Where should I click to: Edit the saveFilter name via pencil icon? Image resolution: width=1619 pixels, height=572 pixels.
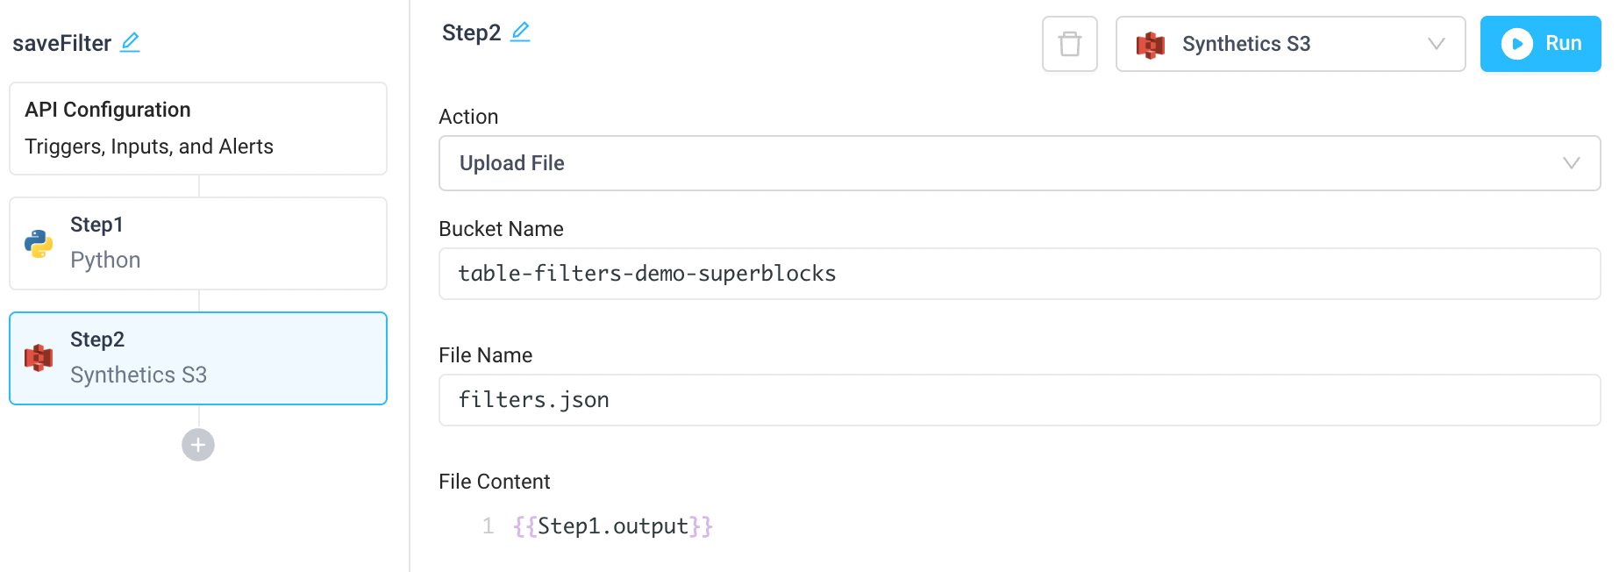[130, 43]
